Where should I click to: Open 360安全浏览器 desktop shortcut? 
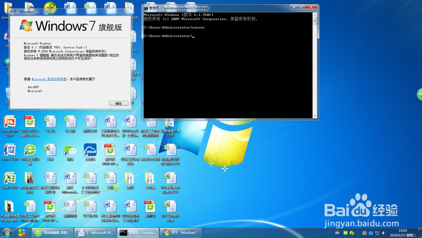(30, 154)
